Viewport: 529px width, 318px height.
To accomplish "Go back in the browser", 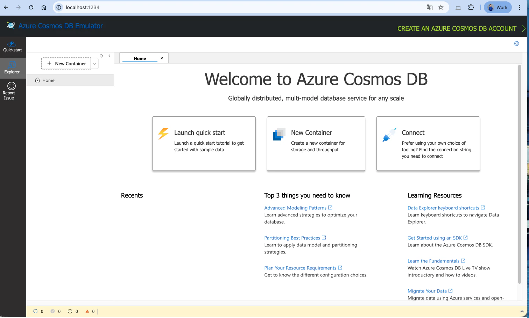I will point(6,7).
